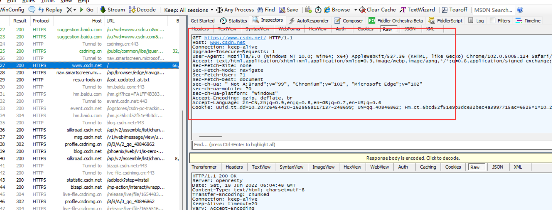Select request WebForms inspector tab
The image size is (552, 210).
pos(289,29)
